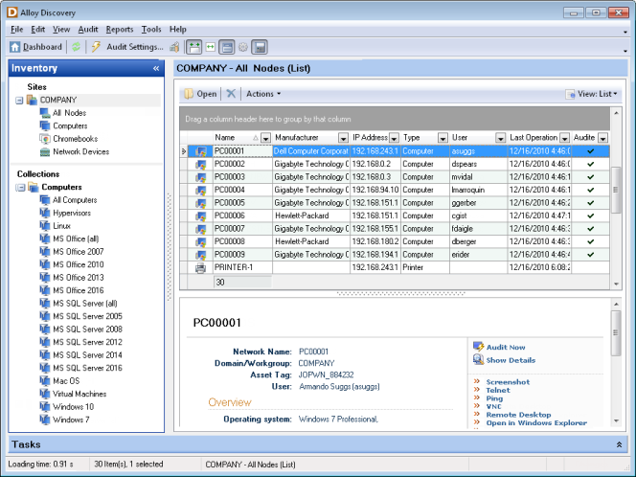Open the Reports menu

click(120, 30)
